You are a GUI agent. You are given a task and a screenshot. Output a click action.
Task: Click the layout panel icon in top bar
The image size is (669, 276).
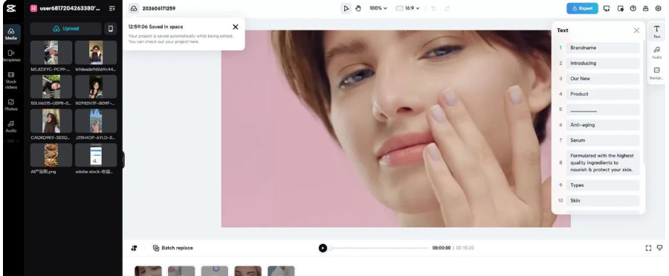[x=645, y=8]
